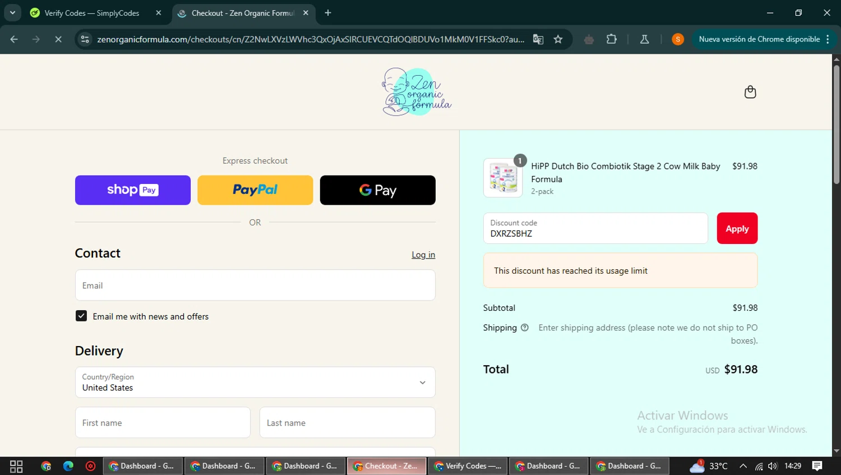Edit the Discount code field
Screen dimensions: 841x475
tap(595, 228)
